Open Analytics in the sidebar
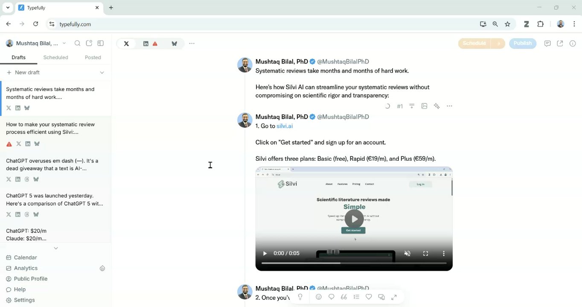The height and width of the screenshot is (307, 582). click(22, 268)
